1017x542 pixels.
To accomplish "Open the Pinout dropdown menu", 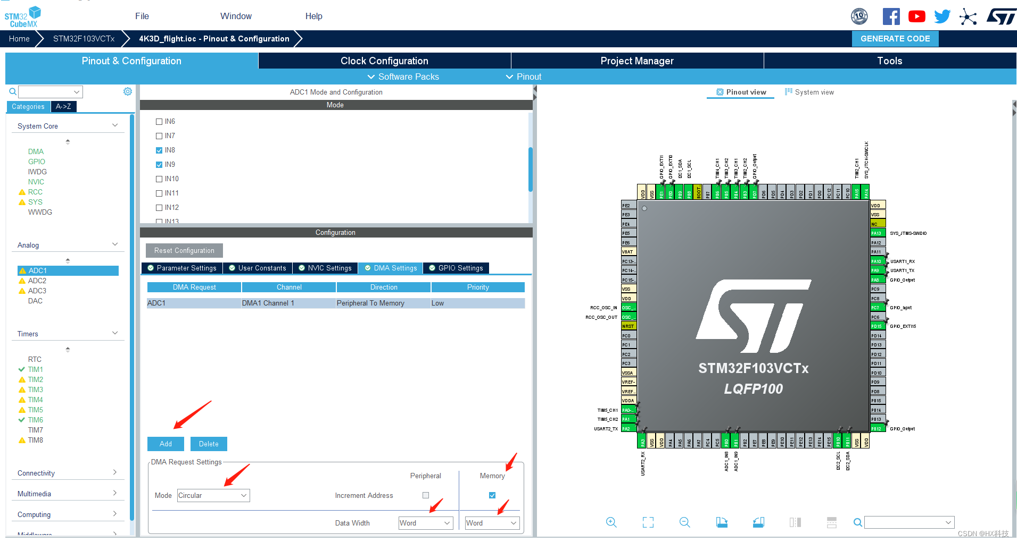I will (x=524, y=77).
